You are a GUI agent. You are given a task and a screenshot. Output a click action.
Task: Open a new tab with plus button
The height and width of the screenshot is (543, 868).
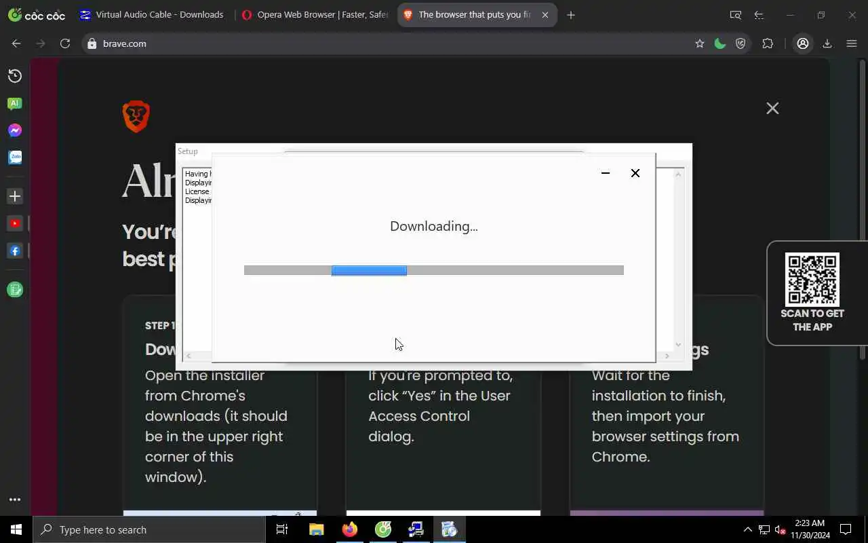point(571,14)
